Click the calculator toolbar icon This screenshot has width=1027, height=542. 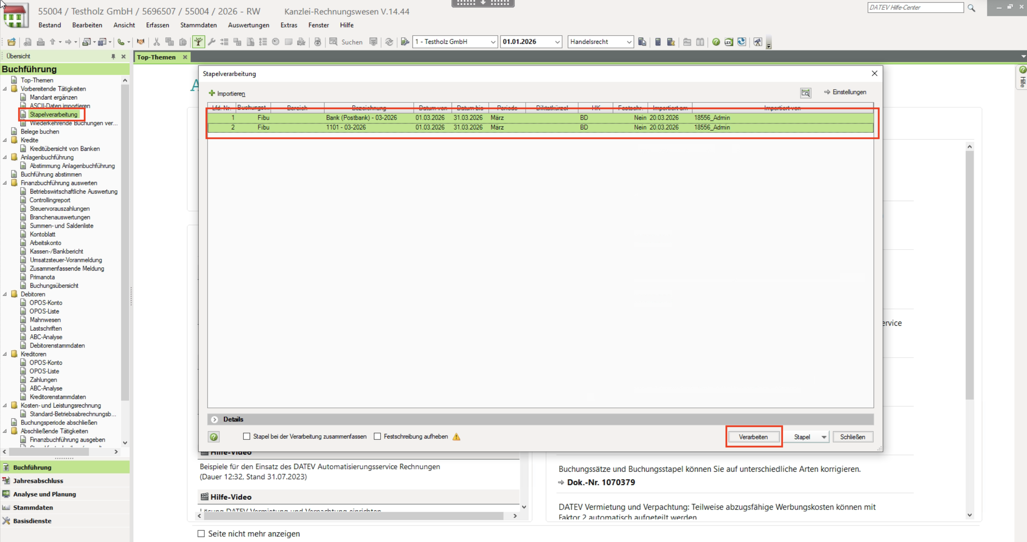[x=658, y=42]
